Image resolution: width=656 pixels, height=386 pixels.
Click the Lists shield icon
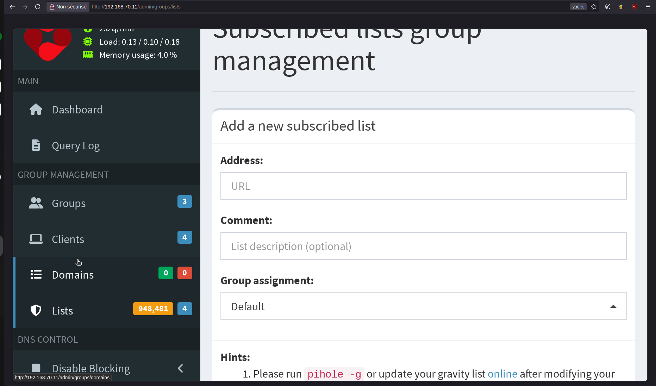36,310
